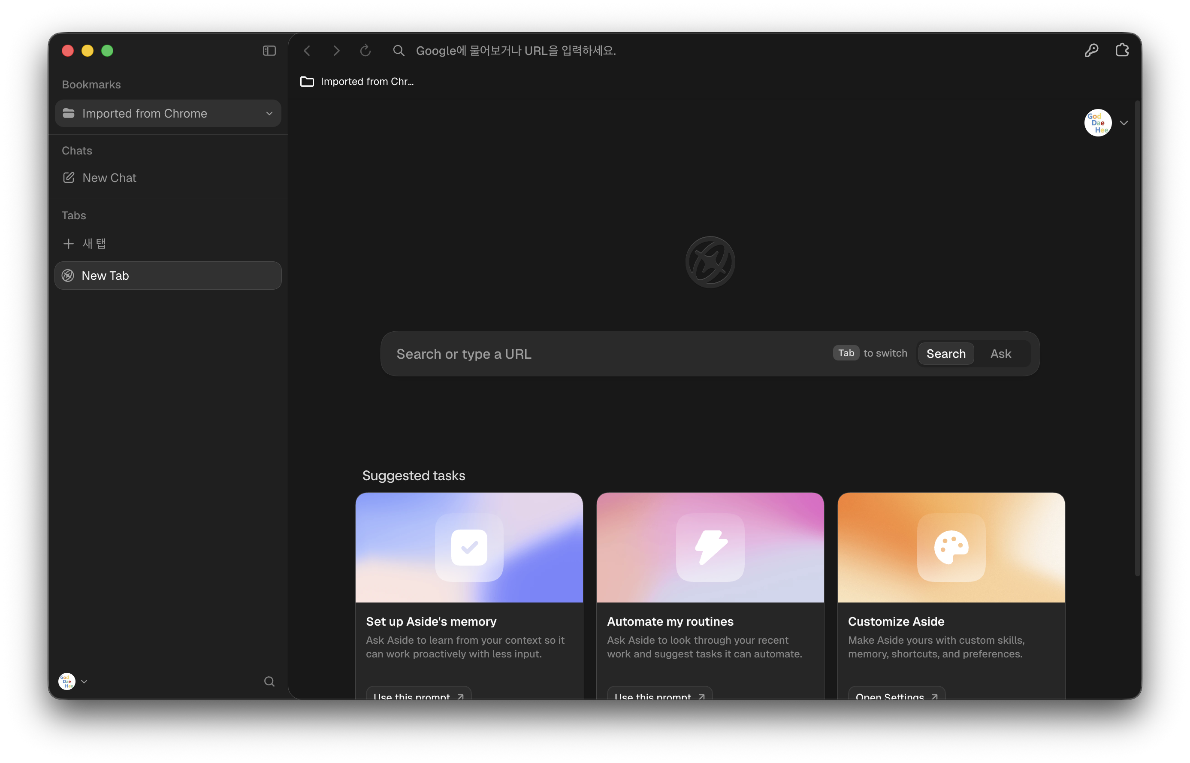Open the Automate my routines card

710,594
